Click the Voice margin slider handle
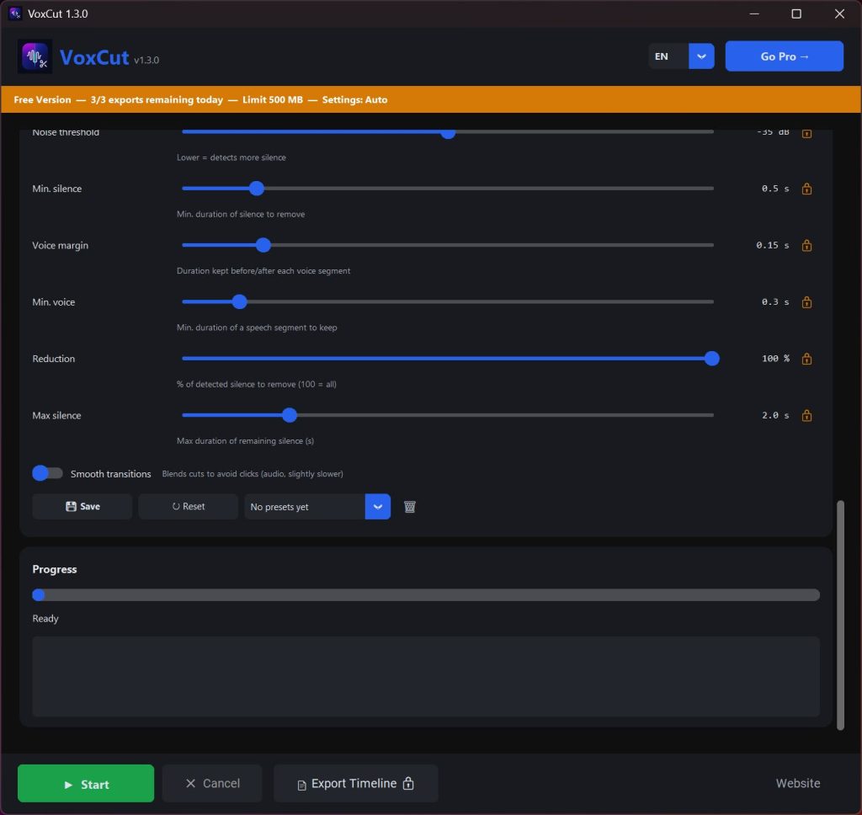 click(x=263, y=245)
